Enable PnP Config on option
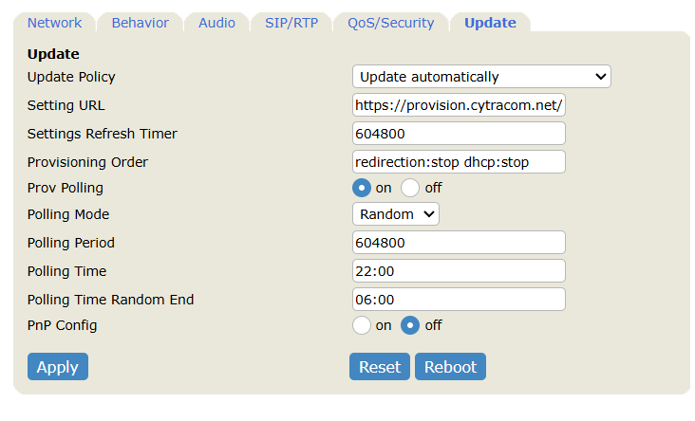The width and height of the screenshot is (695, 421). (362, 325)
